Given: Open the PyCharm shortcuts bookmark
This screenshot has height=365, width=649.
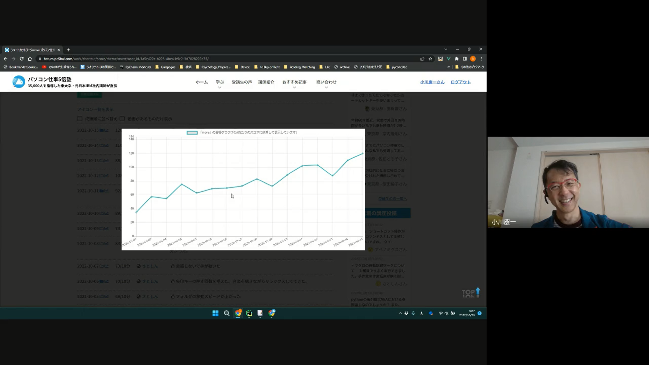Looking at the screenshot, I should (x=136, y=67).
